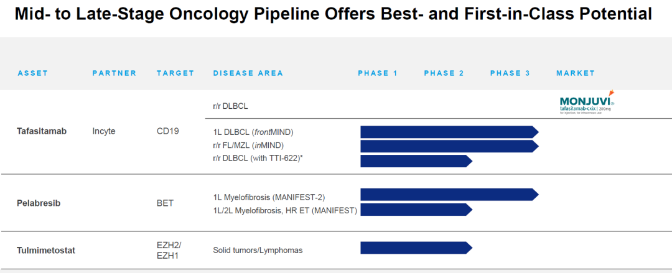Screen dimensions: 672x273
Task: Click the Tulmimetostat phase progress bar
Action: point(416,248)
